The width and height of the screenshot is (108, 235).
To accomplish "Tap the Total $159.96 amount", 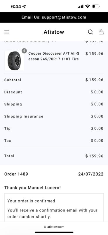I will pyautogui.click(x=95, y=156).
